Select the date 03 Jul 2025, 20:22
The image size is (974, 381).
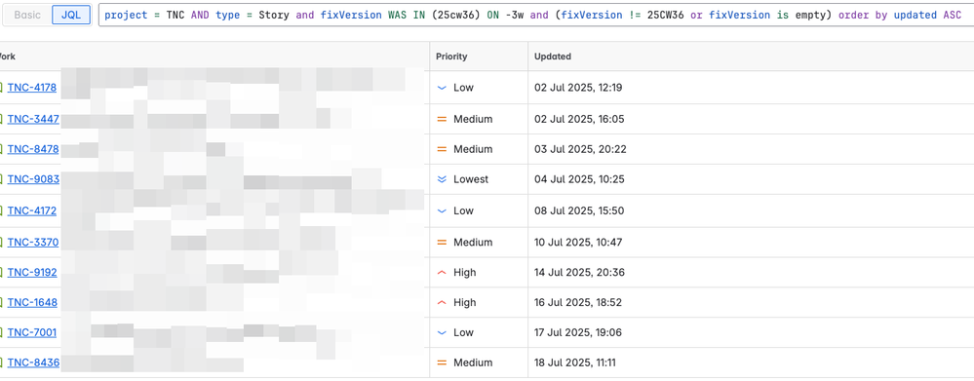(579, 149)
